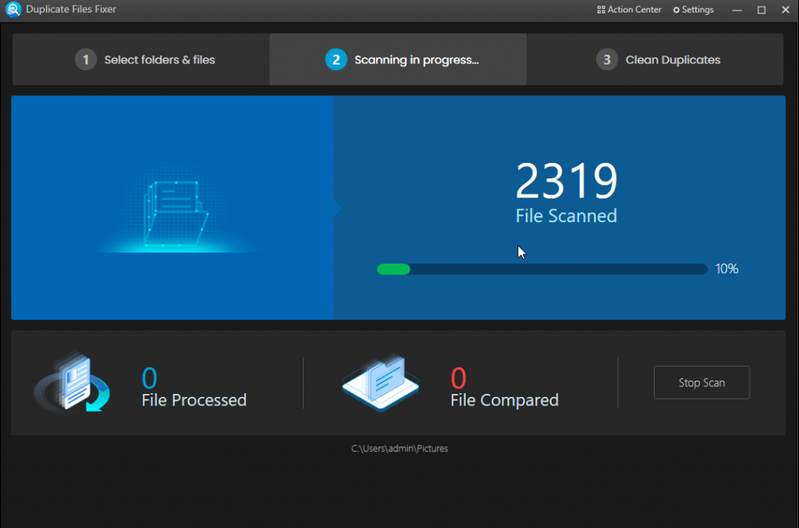Click the 10% progress label

[x=726, y=269]
